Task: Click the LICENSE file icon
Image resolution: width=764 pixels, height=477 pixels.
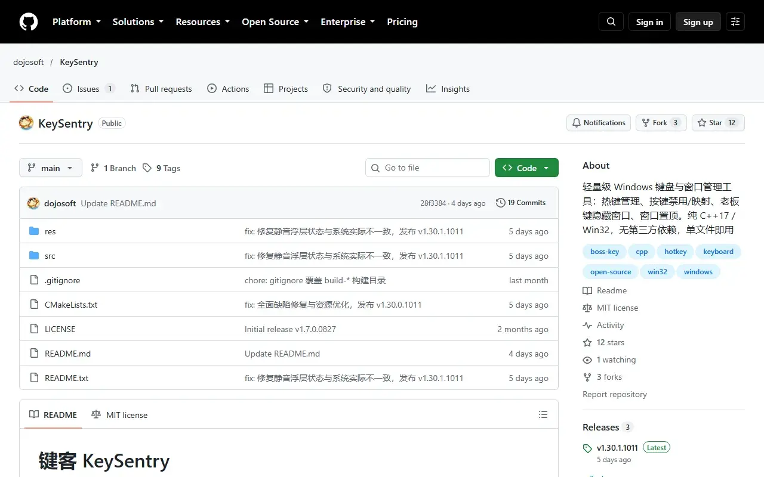Action: point(34,329)
